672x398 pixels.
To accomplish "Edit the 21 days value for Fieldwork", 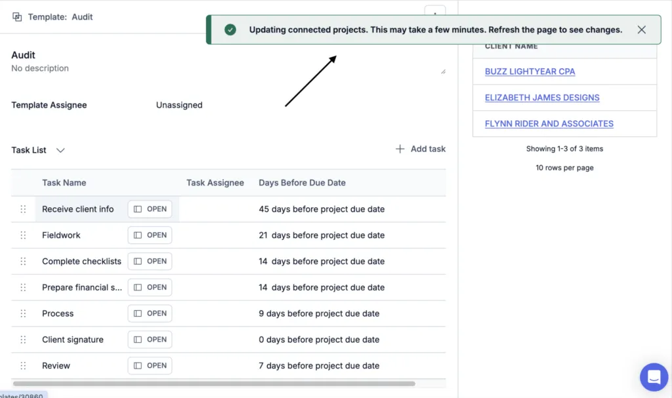I will (263, 235).
